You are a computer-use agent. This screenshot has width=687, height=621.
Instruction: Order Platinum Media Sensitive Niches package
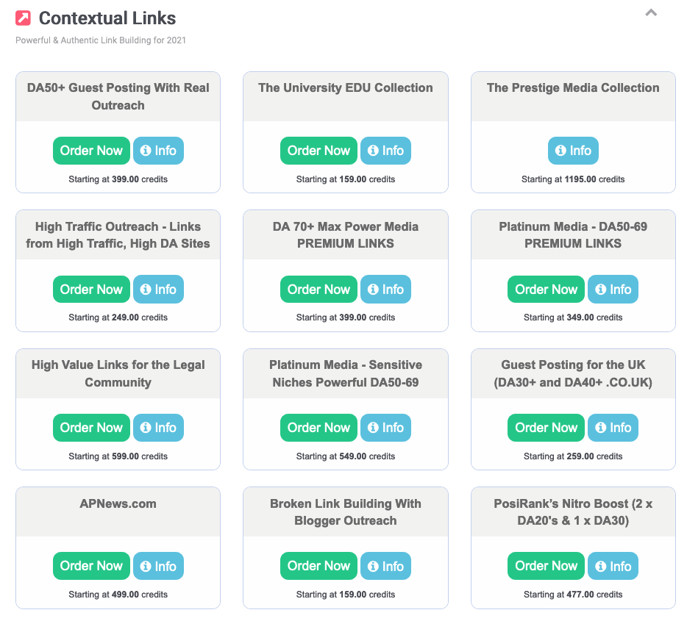318,428
